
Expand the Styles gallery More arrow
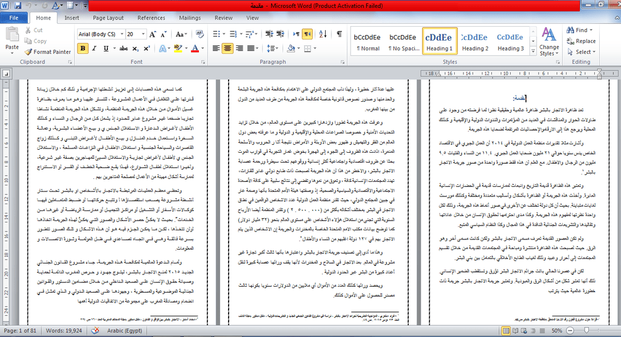(x=533, y=52)
